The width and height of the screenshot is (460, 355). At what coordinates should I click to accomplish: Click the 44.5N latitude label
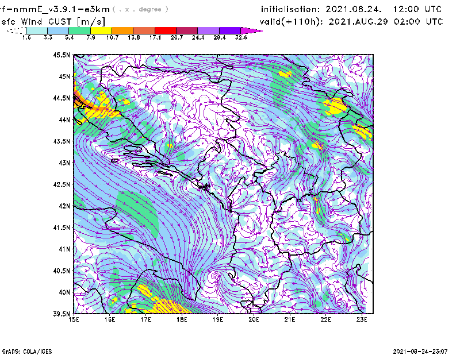pos(62,98)
